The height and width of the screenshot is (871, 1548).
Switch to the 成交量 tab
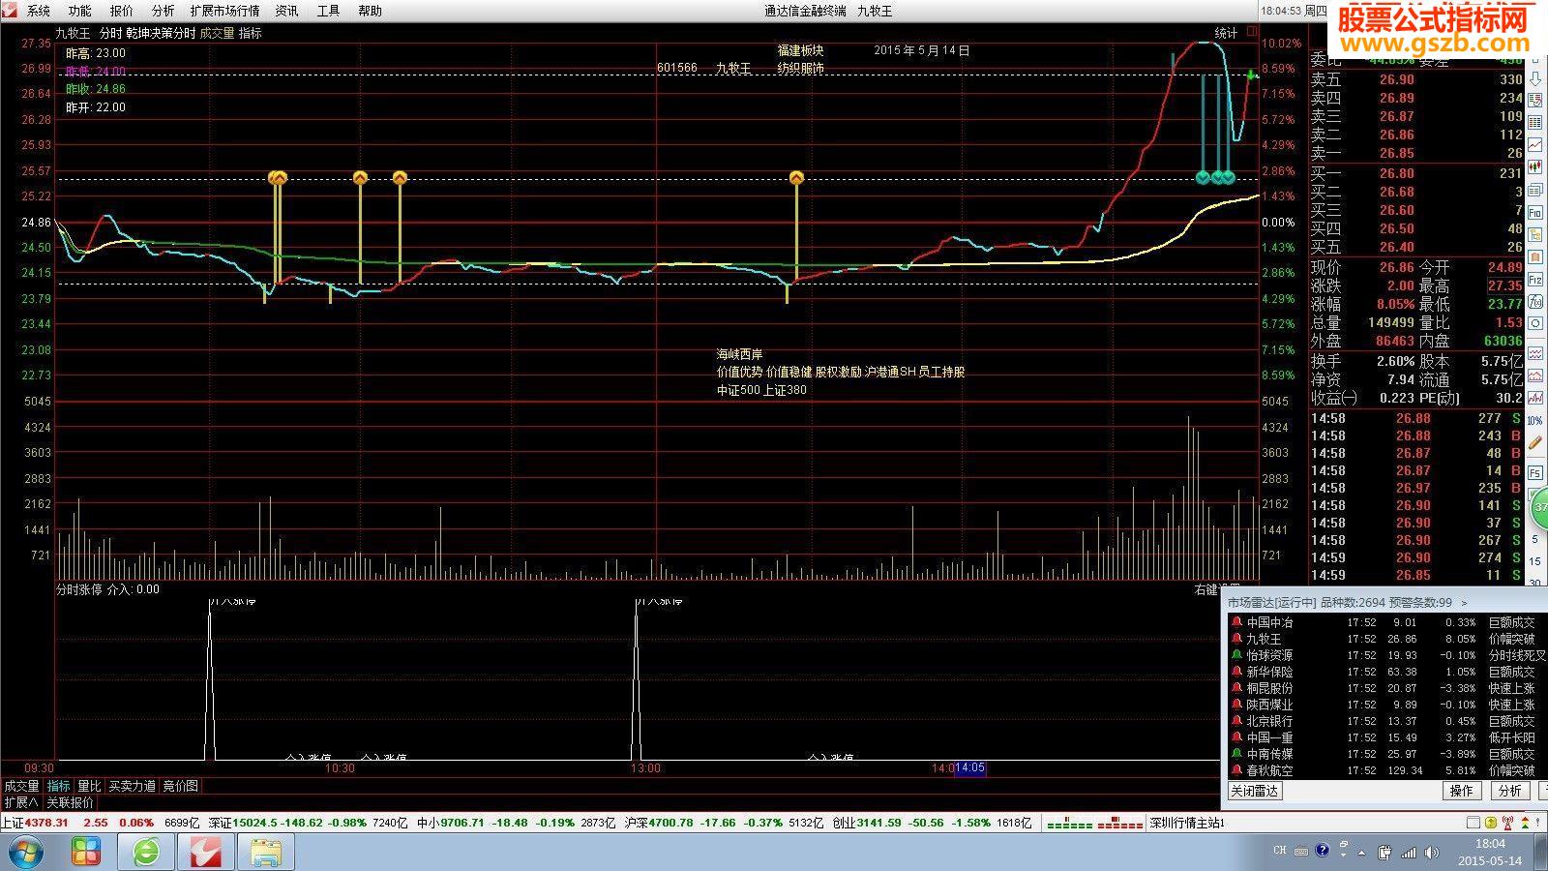[21, 786]
